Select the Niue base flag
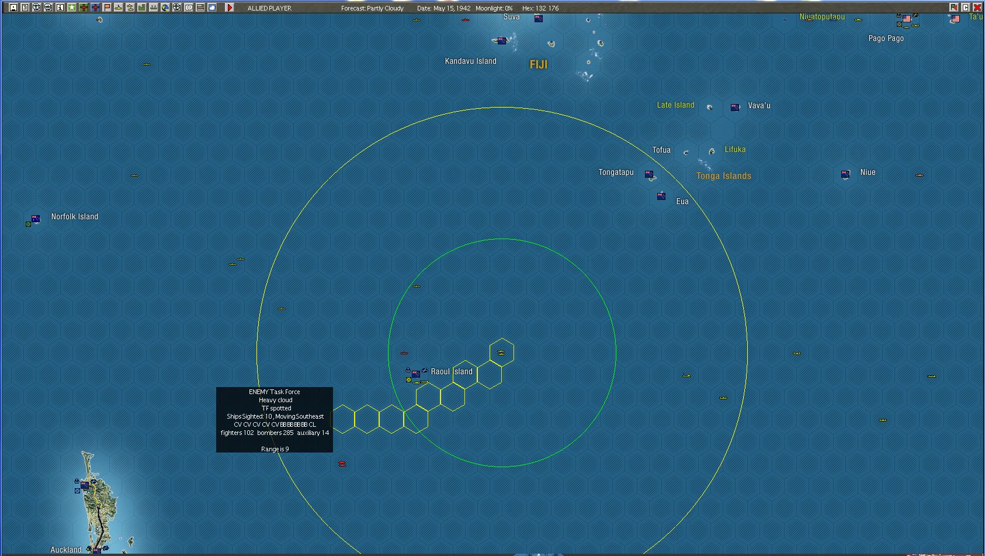The width and height of the screenshot is (985, 556). [845, 174]
